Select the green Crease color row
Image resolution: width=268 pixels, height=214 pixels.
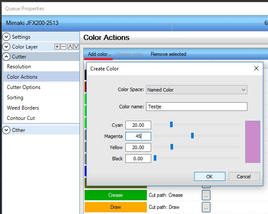(116, 195)
